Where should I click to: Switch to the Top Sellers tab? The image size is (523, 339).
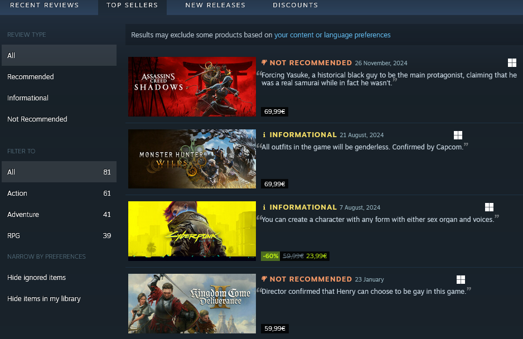[x=132, y=5]
